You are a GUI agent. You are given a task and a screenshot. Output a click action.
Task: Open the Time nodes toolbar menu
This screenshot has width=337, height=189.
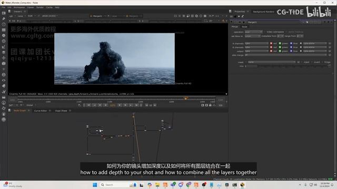[4, 25]
